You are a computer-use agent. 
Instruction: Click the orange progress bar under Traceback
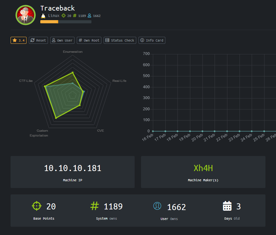point(49,22)
